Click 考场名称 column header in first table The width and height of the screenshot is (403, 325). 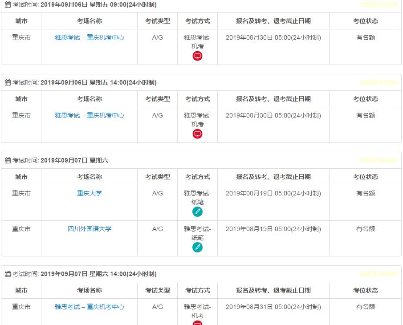90,21
